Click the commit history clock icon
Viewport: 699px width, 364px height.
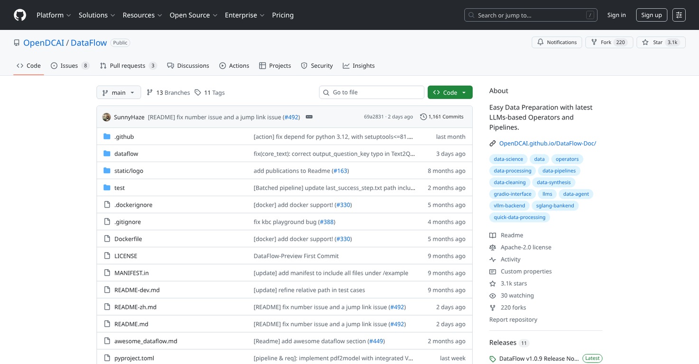[x=424, y=117]
